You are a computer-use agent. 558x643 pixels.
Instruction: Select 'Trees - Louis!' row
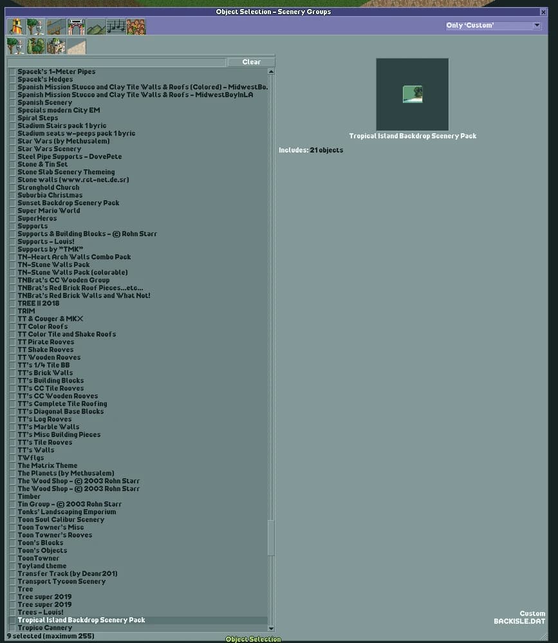tap(138, 612)
